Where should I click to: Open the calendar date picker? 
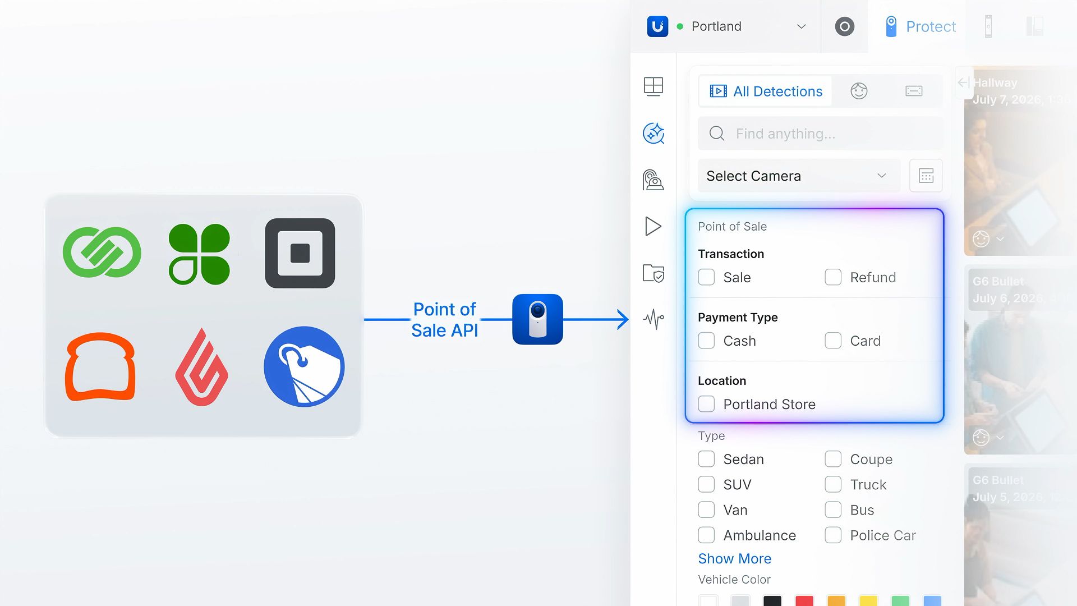(x=926, y=176)
